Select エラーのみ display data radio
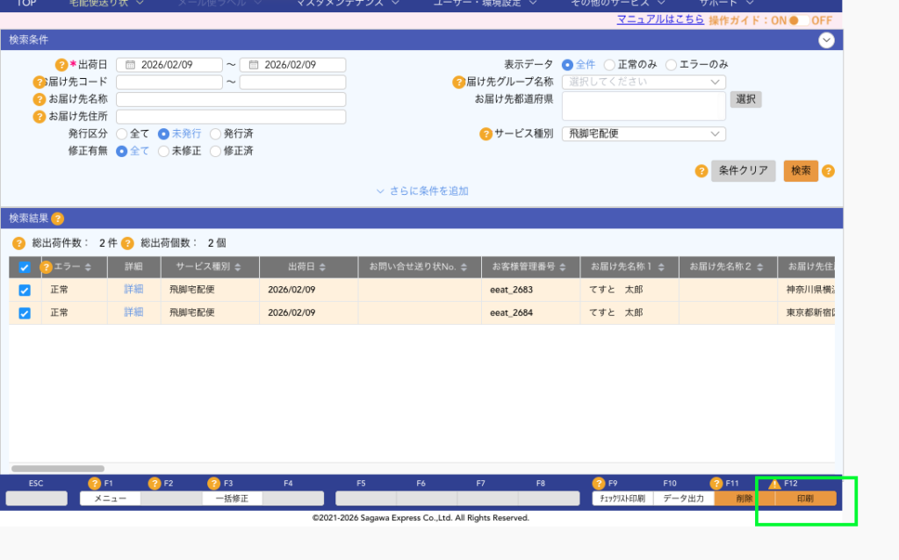The image size is (899, 560). 672,65
